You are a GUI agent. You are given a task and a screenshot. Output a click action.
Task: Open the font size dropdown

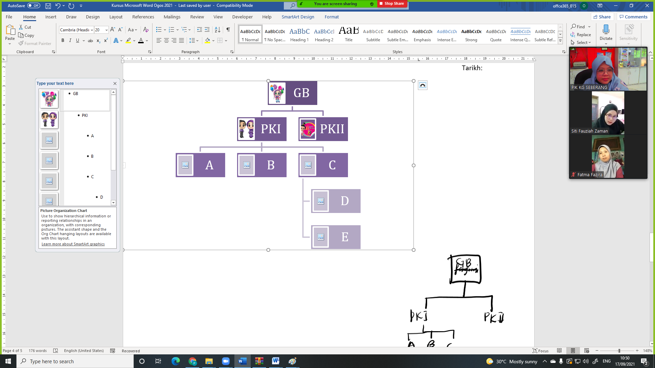click(x=106, y=30)
